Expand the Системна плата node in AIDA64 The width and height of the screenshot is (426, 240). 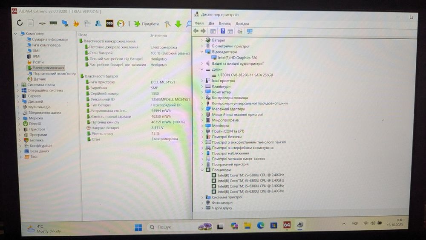(x=18, y=85)
